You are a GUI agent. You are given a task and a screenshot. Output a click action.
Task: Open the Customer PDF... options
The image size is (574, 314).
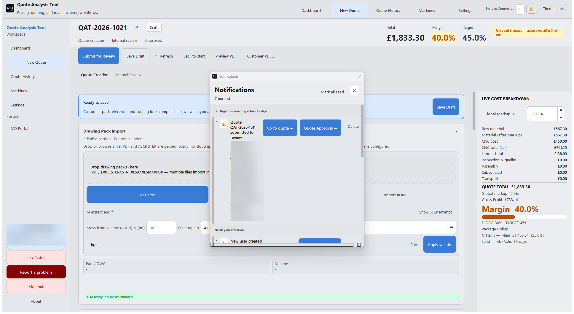pyautogui.click(x=260, y=56)
